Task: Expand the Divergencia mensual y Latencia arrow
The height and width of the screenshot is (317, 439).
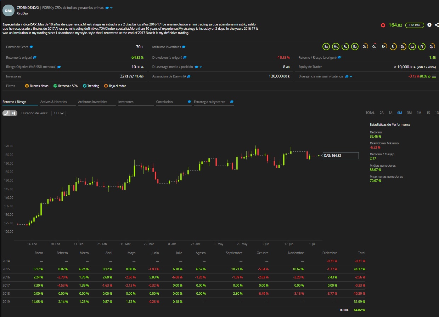Action: pos(351,76)
